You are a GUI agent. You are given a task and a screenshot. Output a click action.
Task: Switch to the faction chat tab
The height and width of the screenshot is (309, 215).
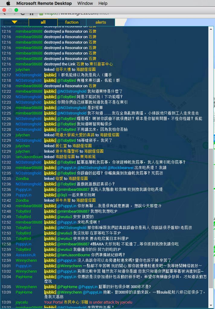coord(72,22)
